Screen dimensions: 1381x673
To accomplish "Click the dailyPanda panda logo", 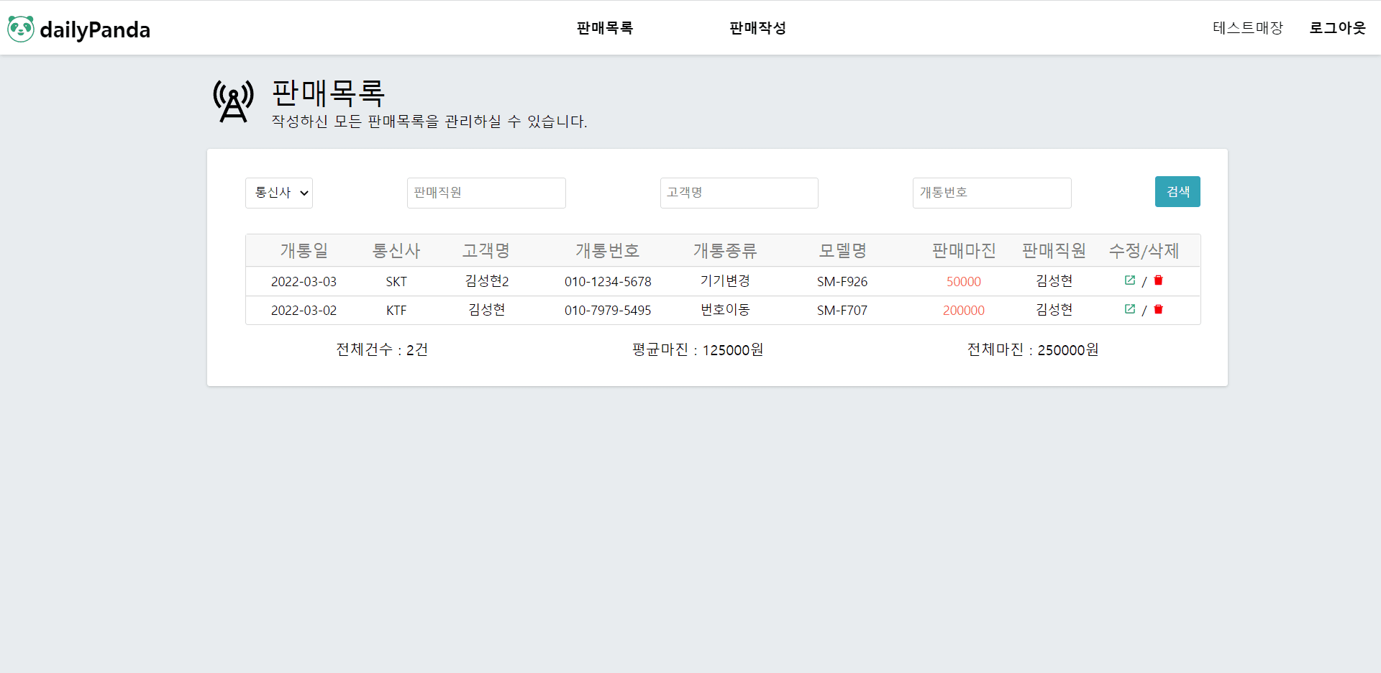I will coord(22,29).
